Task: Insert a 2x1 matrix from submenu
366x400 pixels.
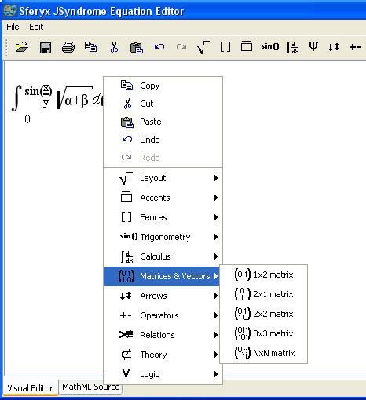Action: point(263,294)
